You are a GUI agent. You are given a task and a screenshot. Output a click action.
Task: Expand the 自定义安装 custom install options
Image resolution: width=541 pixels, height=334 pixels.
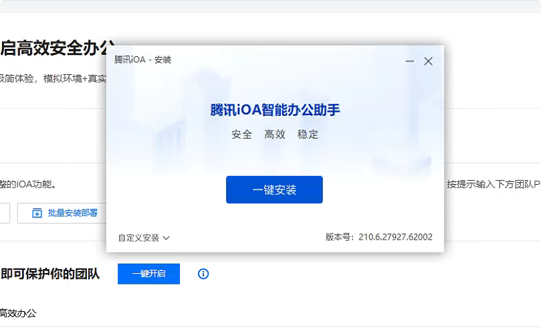tap(144, 238)
